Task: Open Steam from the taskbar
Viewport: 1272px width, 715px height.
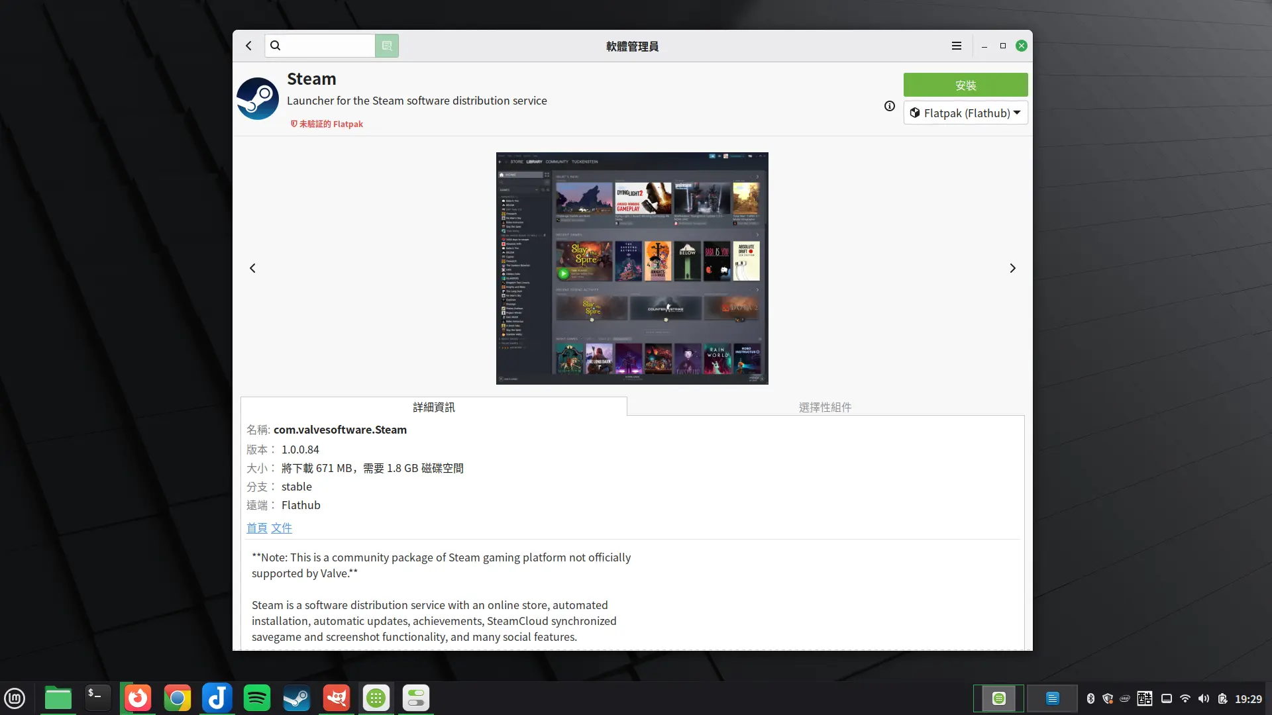Action: [x=296, y=698]
